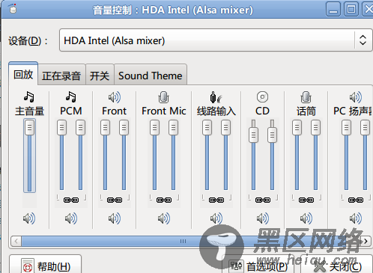Click the 主音量 music note icon
The height and width of the screenshot is (273, 373).
coord(29,96)
